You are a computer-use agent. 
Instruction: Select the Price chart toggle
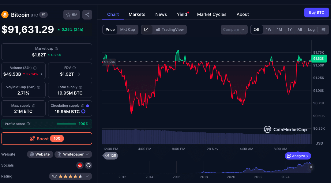110,30
